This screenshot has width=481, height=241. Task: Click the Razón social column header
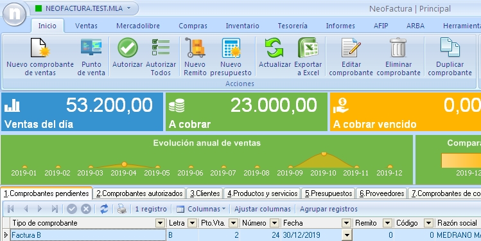(458, 223)
